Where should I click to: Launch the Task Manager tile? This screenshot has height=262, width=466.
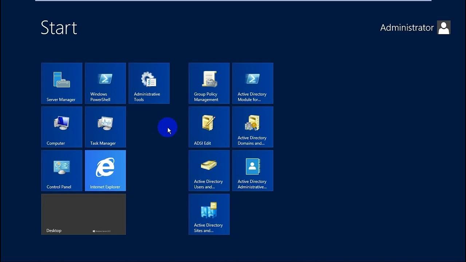coord(106,127)
